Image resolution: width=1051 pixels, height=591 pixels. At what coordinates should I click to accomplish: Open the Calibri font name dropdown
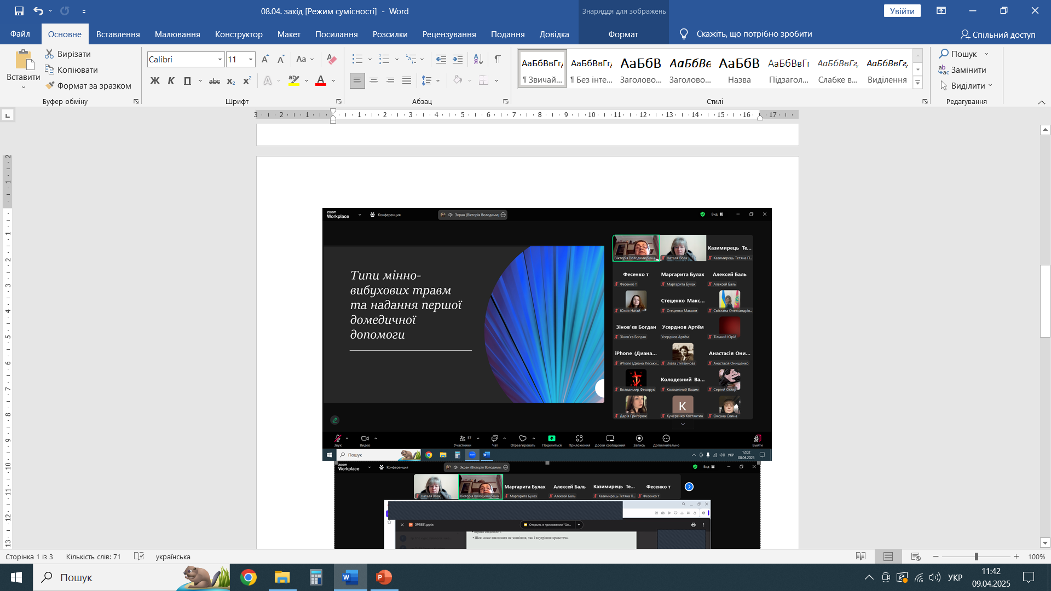(x=220, y=59)
